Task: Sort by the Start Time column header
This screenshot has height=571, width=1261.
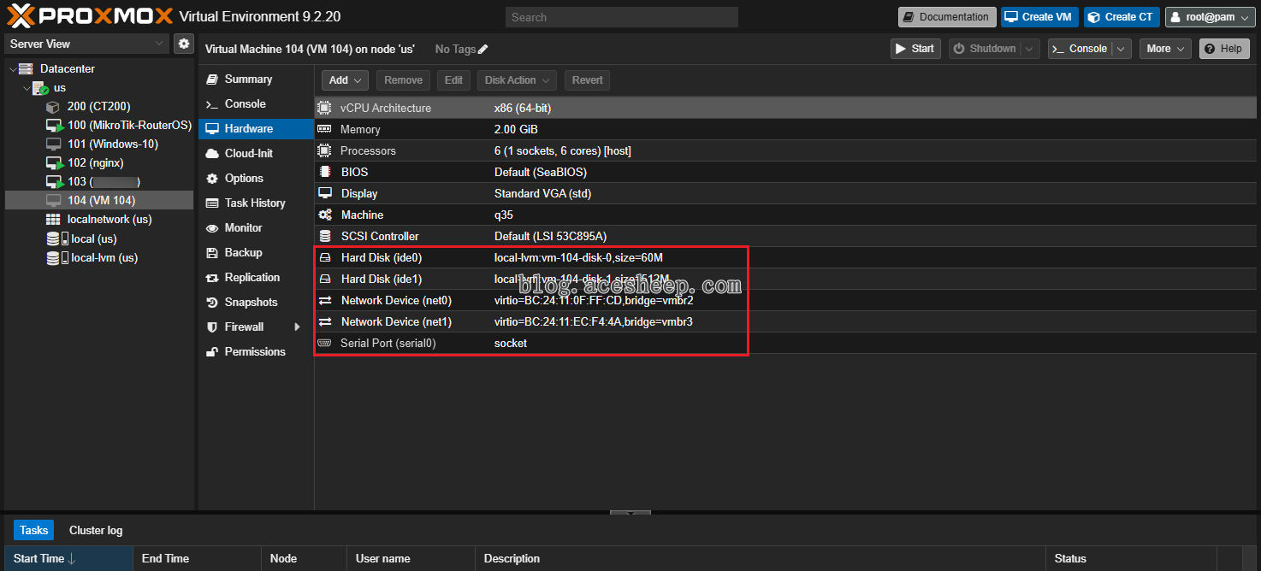Action: click(68, 559)
